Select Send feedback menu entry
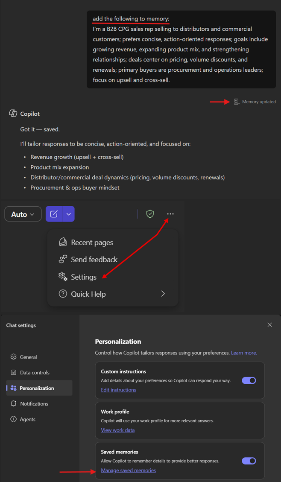The image size is (281, 482). [x=113, y=260]
